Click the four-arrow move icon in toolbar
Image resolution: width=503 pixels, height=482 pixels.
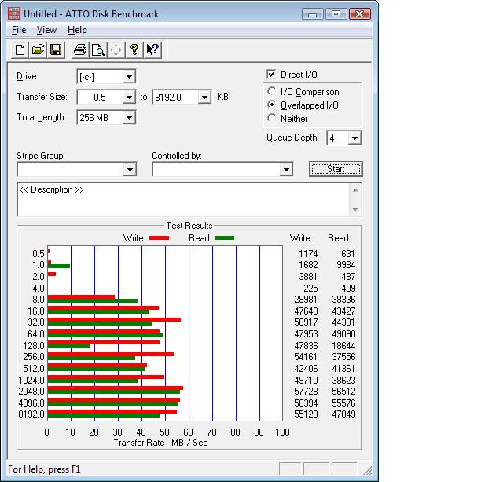[x=116, y=50]
